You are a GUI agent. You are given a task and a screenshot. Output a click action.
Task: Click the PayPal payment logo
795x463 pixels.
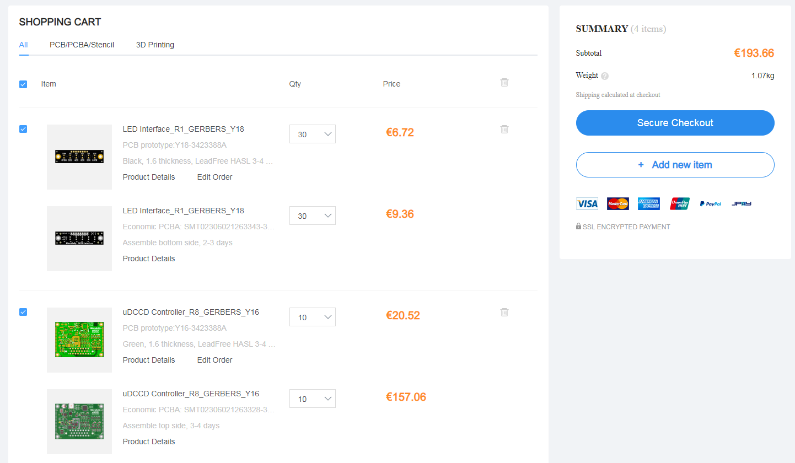pyautogui.click(x=711, y=204)
